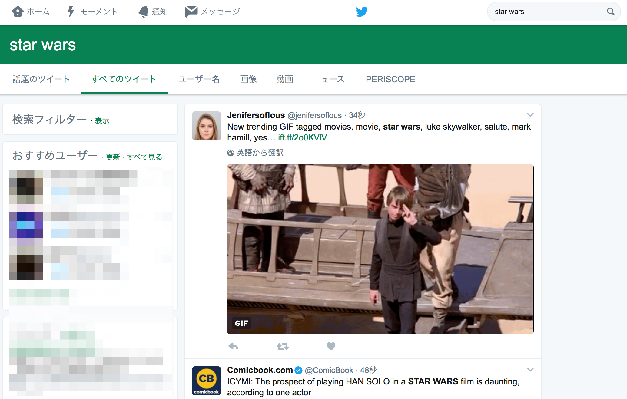Switch to 話題のツイート tab

[41, 79]
